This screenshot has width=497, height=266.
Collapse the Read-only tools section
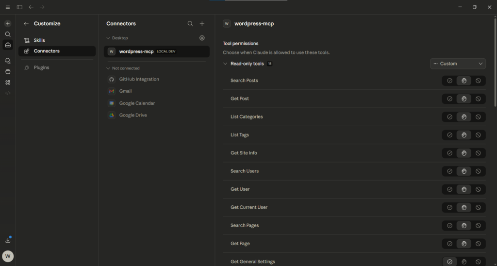(225, 64)
